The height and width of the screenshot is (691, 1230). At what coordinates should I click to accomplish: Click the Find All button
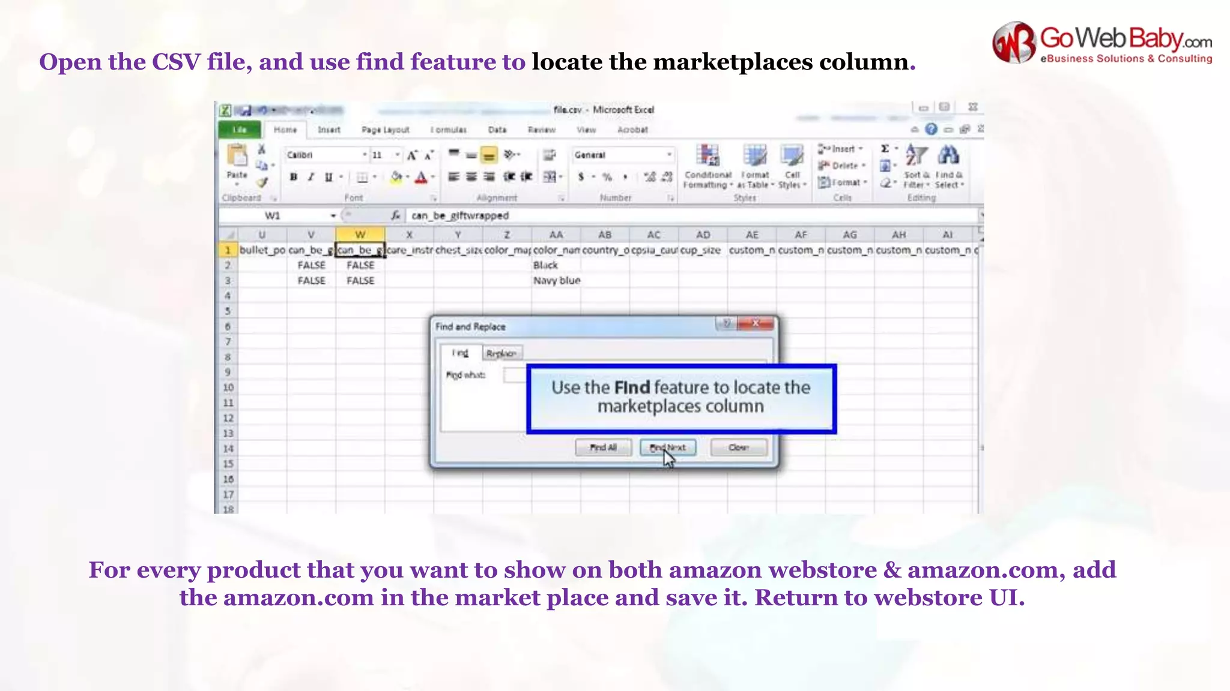pyautogui.click(x=603, y=447)
